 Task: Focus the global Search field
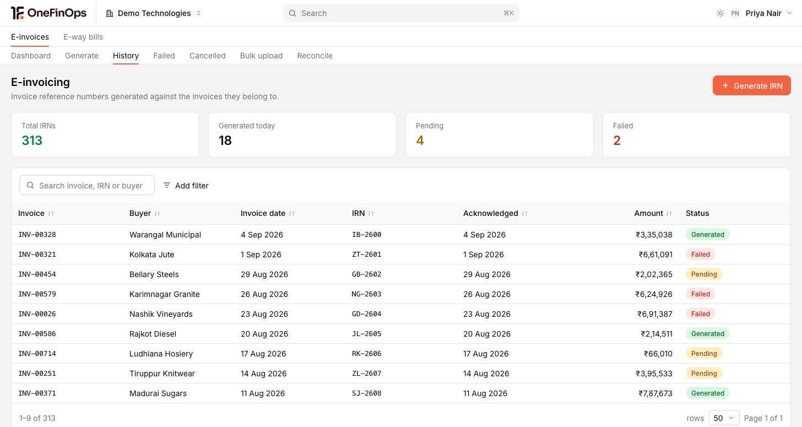tap(401, 13)
